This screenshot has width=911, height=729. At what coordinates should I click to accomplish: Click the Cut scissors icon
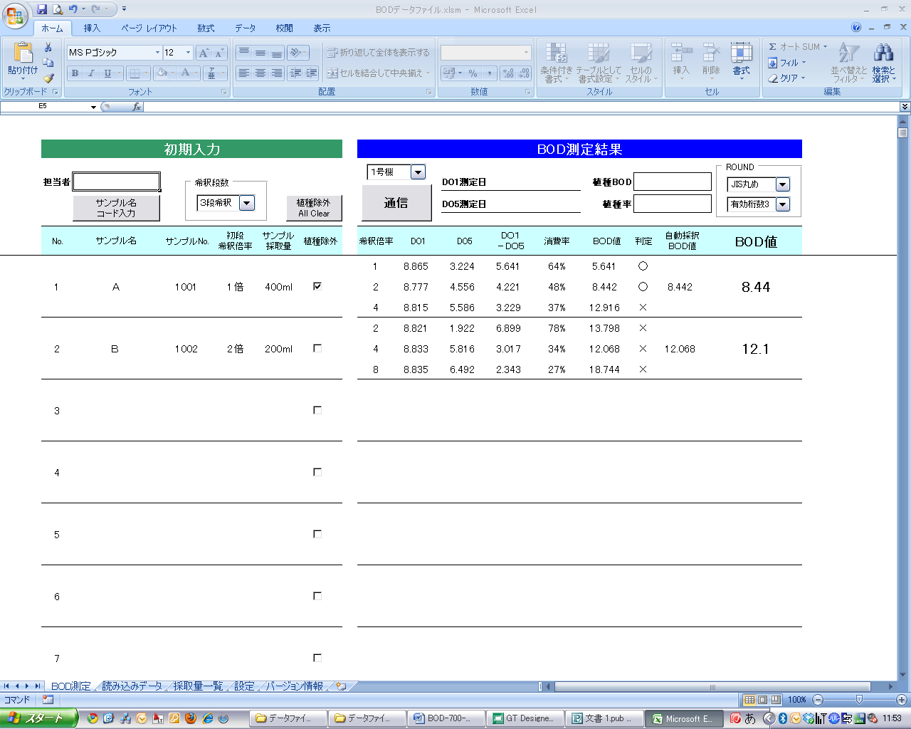[48, 47]
